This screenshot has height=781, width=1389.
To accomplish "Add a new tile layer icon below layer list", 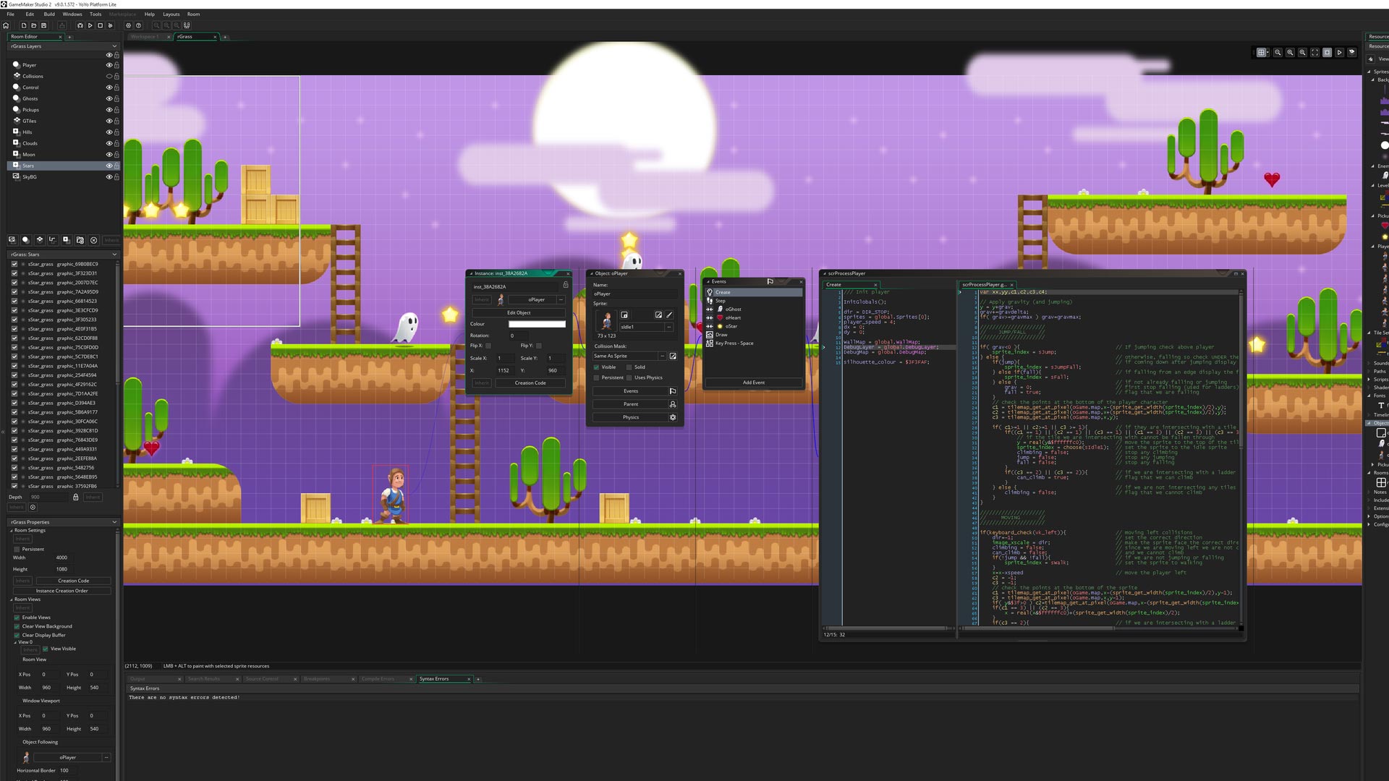I will pos(40,240).
